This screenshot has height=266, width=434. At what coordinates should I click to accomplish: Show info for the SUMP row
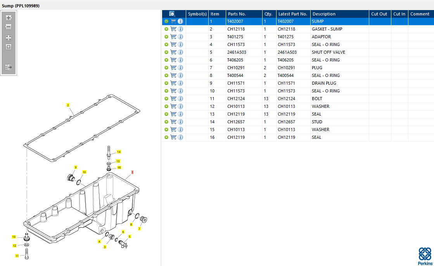(x=180, y=21)
